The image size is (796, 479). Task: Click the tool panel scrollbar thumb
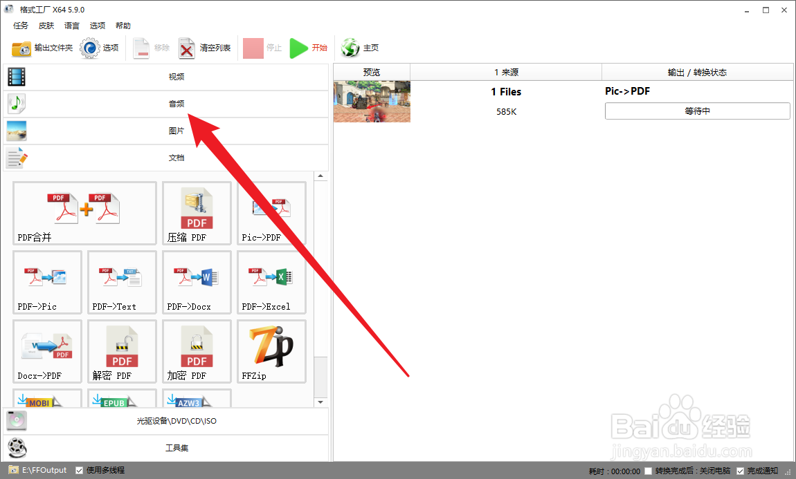320,377
